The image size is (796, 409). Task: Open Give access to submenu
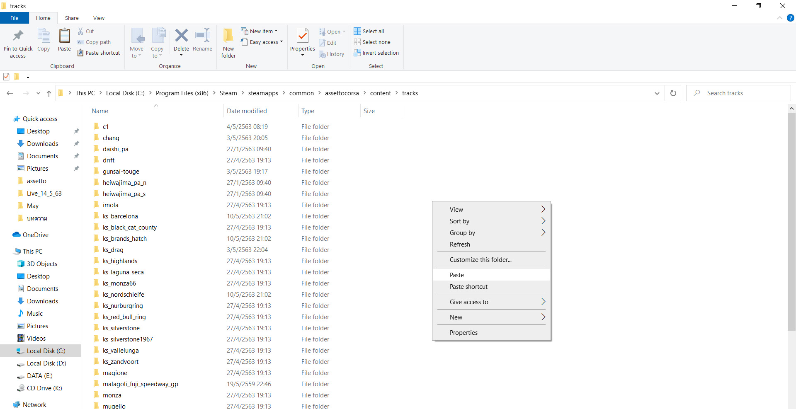(492, 302)
